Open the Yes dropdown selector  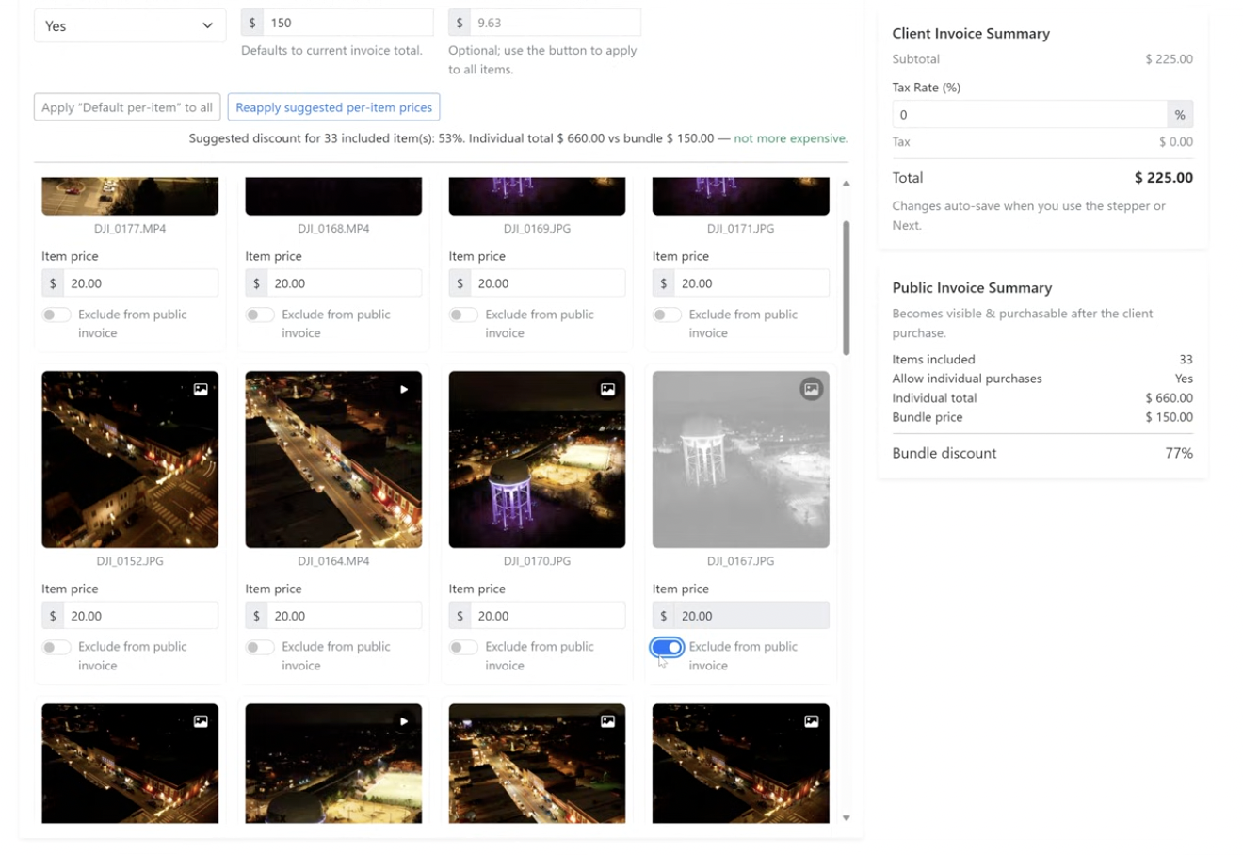coord(130,25)
